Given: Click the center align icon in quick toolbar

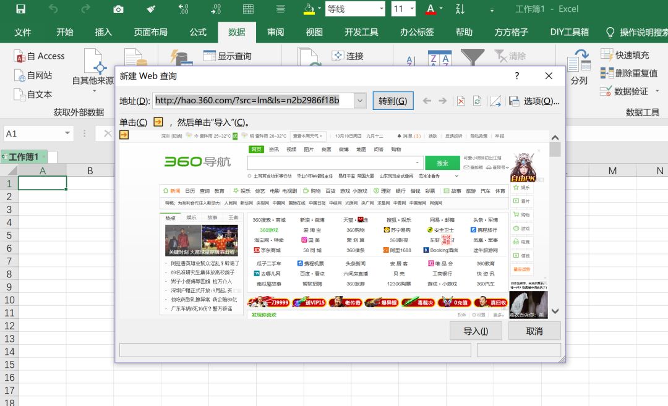Looking at the screenshot, I should [280, 9].
